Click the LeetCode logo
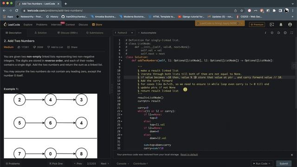 (12, 25)
